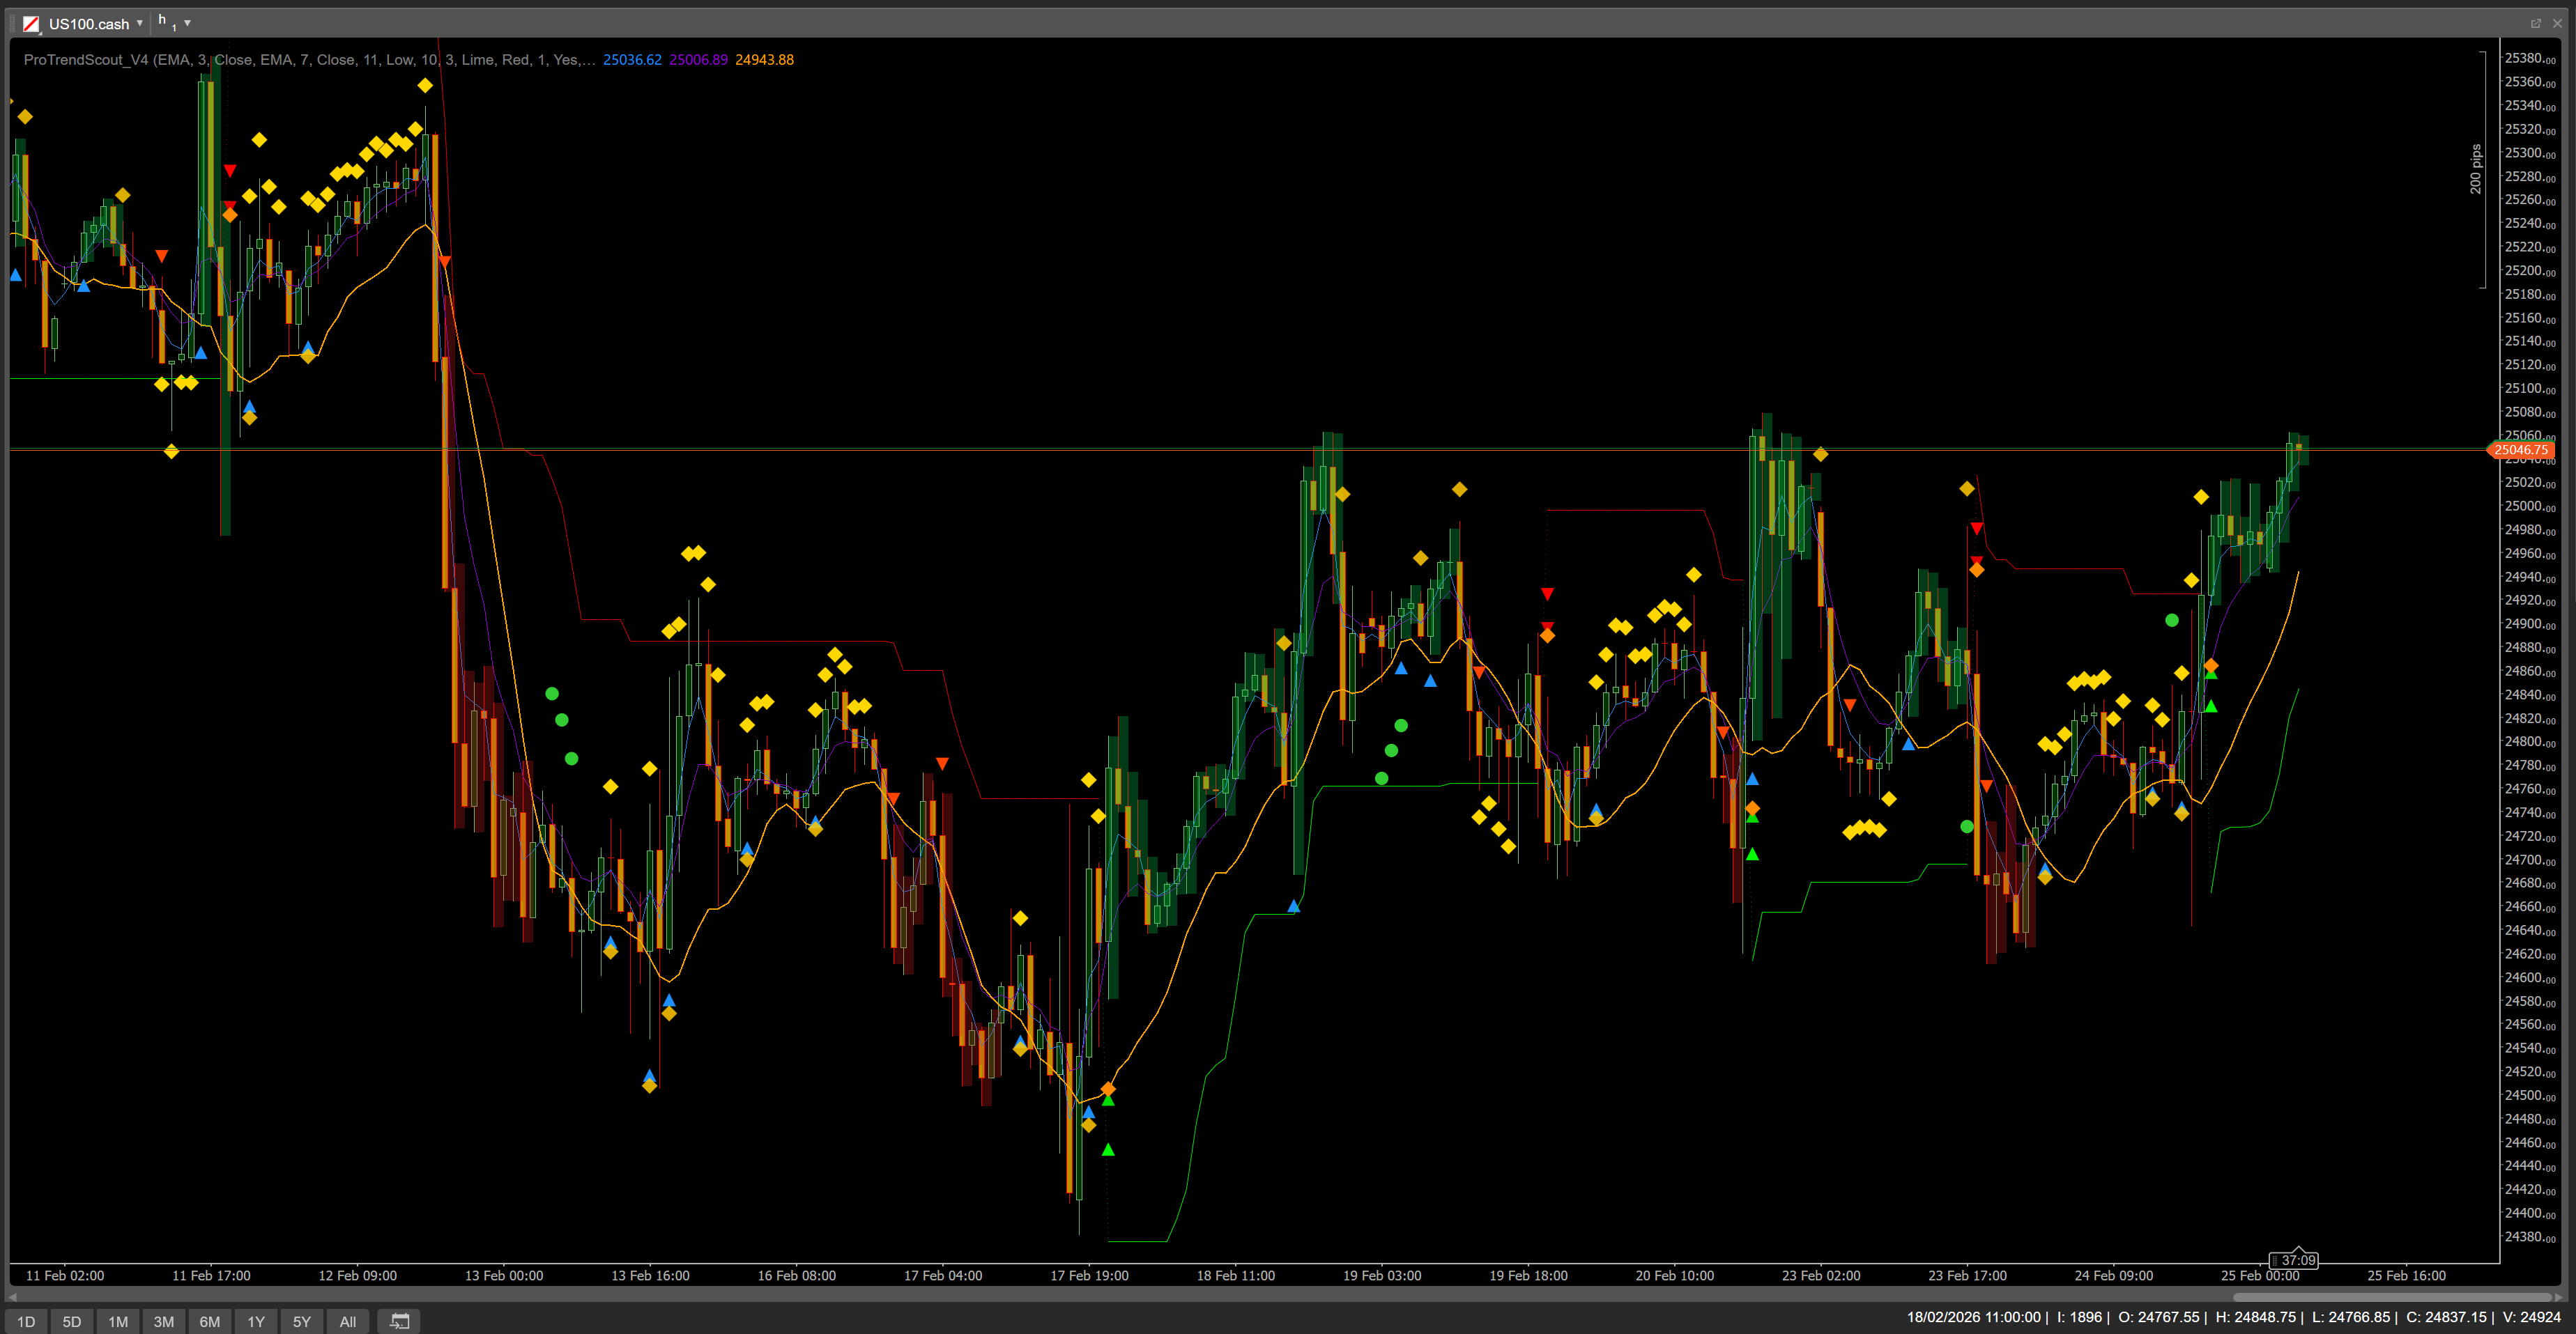Open the US100.cash symbol dropdown
This screenshot has width=2576, height=1334.
(x=140, y=23)
